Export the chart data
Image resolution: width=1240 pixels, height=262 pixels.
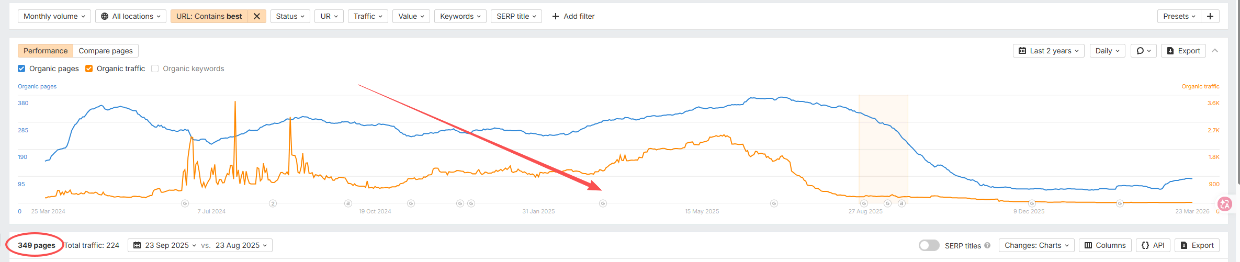click(1183, 51)
